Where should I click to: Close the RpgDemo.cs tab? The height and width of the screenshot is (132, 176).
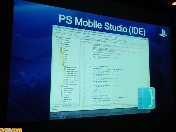pyautogui.click(x=93, y=40)
